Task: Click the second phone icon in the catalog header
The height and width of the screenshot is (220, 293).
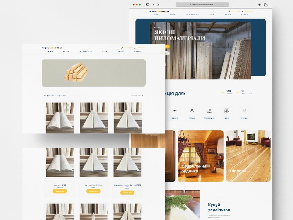Action: pyautogui.click(x=135, y=48)
